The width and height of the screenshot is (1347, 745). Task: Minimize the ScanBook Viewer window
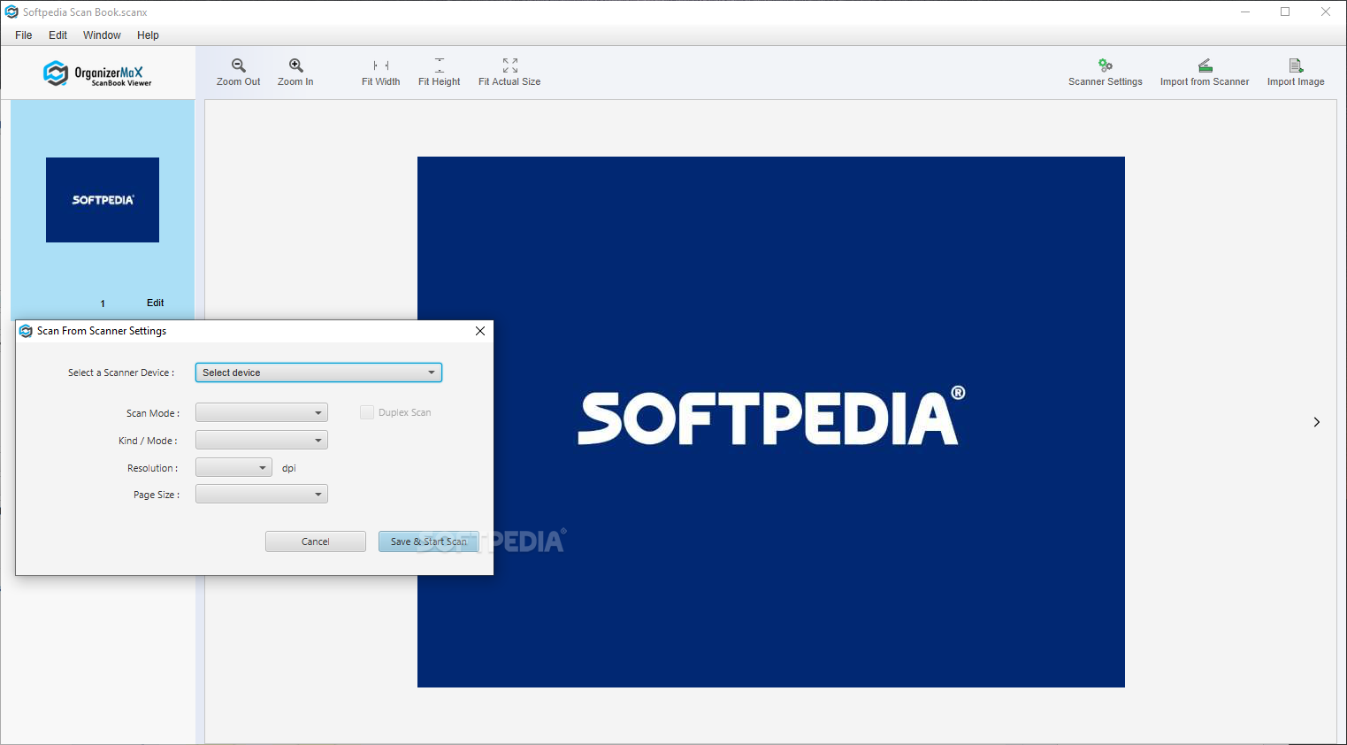tap(1245, 12)
